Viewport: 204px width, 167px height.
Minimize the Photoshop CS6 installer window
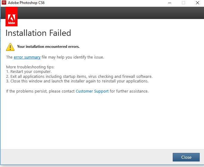[x=170, y=3]
